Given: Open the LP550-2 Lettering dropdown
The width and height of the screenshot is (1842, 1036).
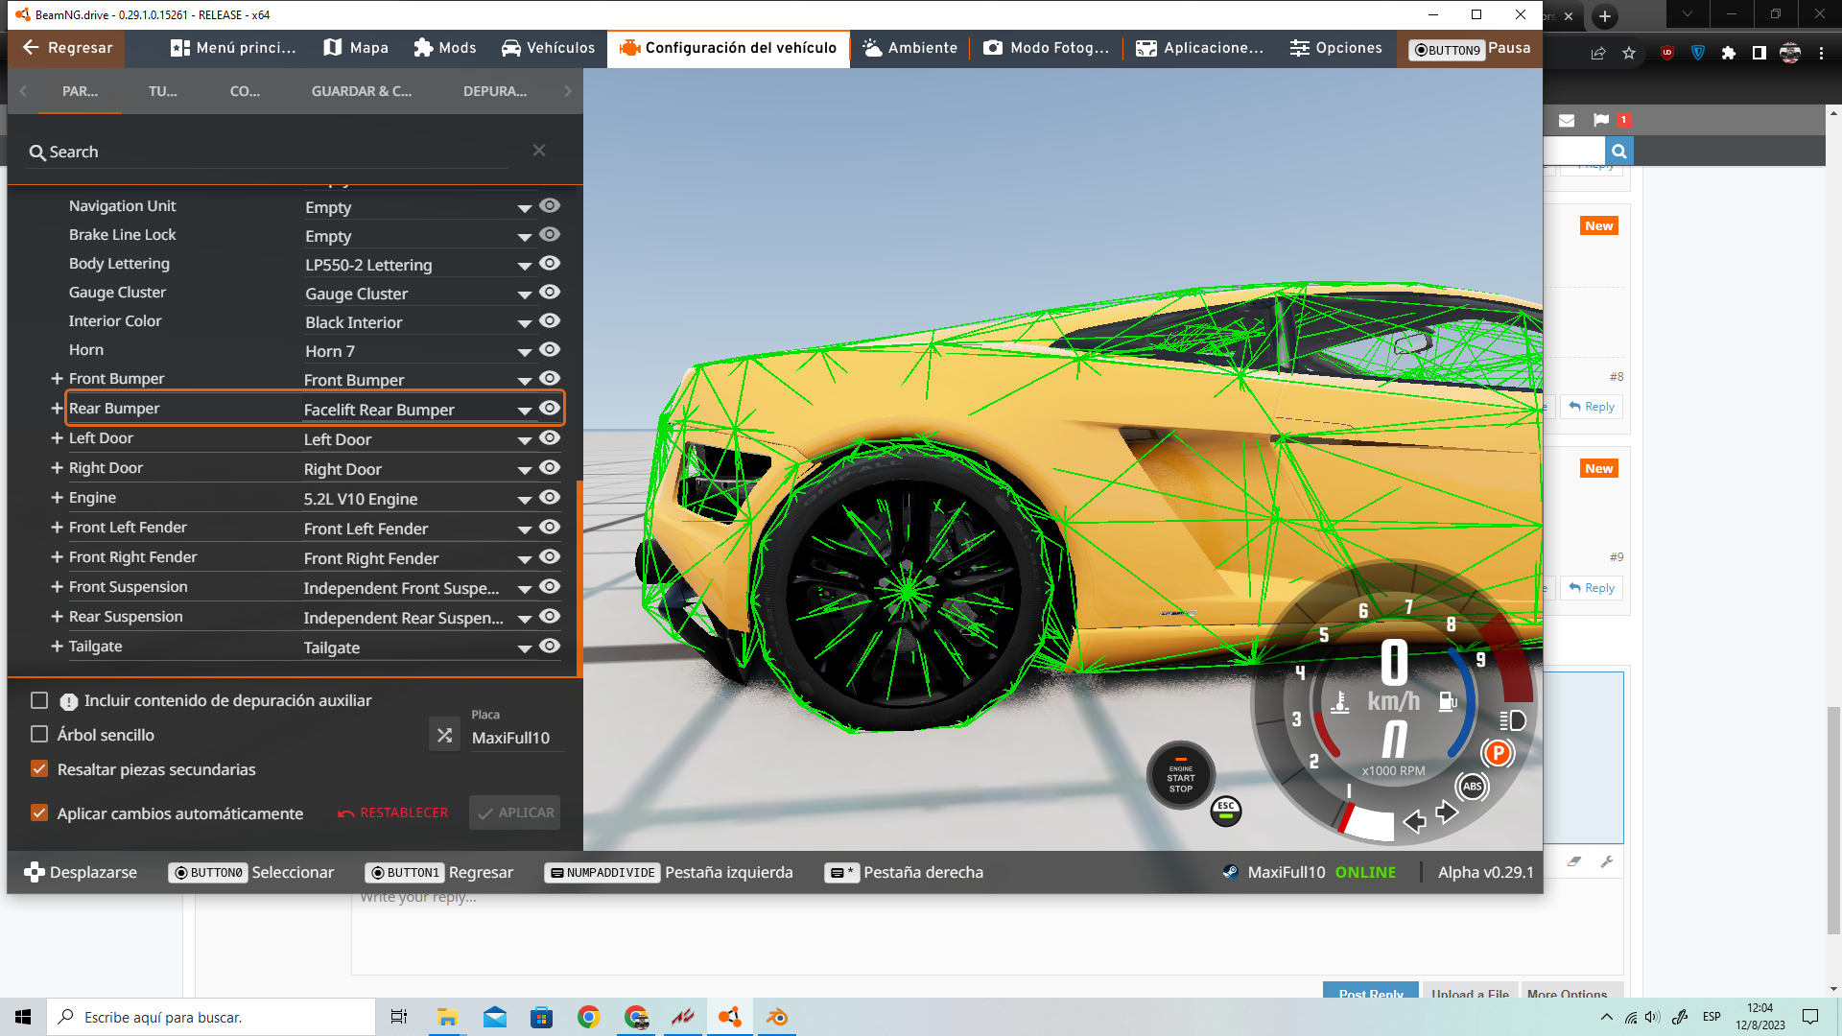Looking at the screenshot, I should coord(418,265).
